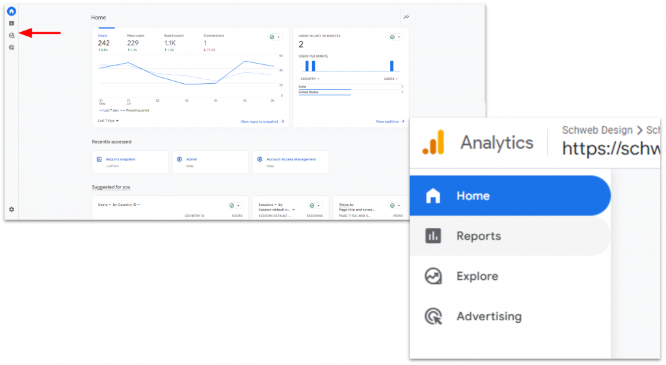Click the "View realtime" link
The image size is (666, 365).
tap(390, 121)
